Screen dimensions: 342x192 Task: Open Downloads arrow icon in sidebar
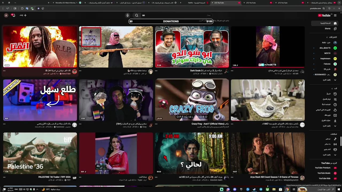[x=335, y=121]
